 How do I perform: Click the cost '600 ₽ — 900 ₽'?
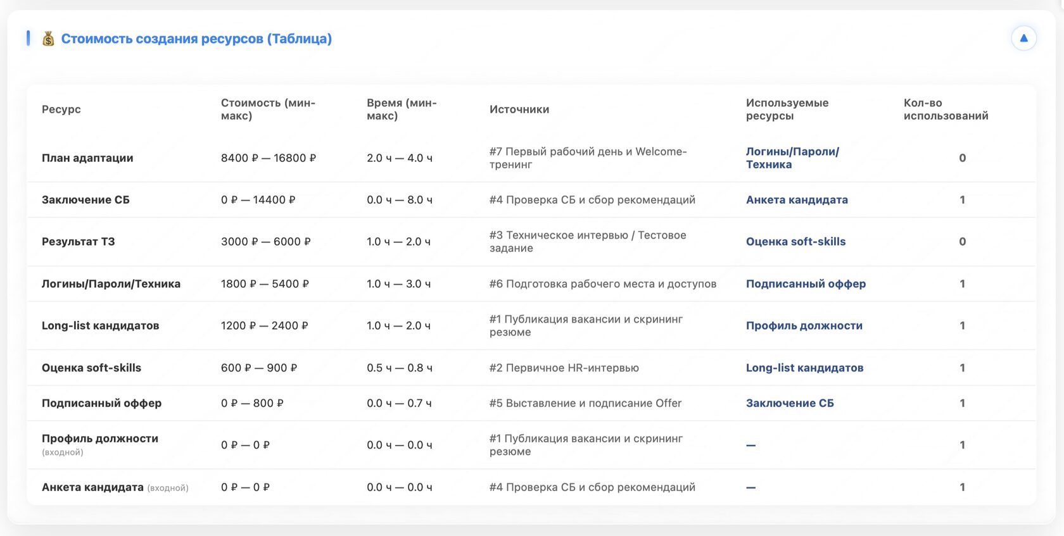[259, 368]
